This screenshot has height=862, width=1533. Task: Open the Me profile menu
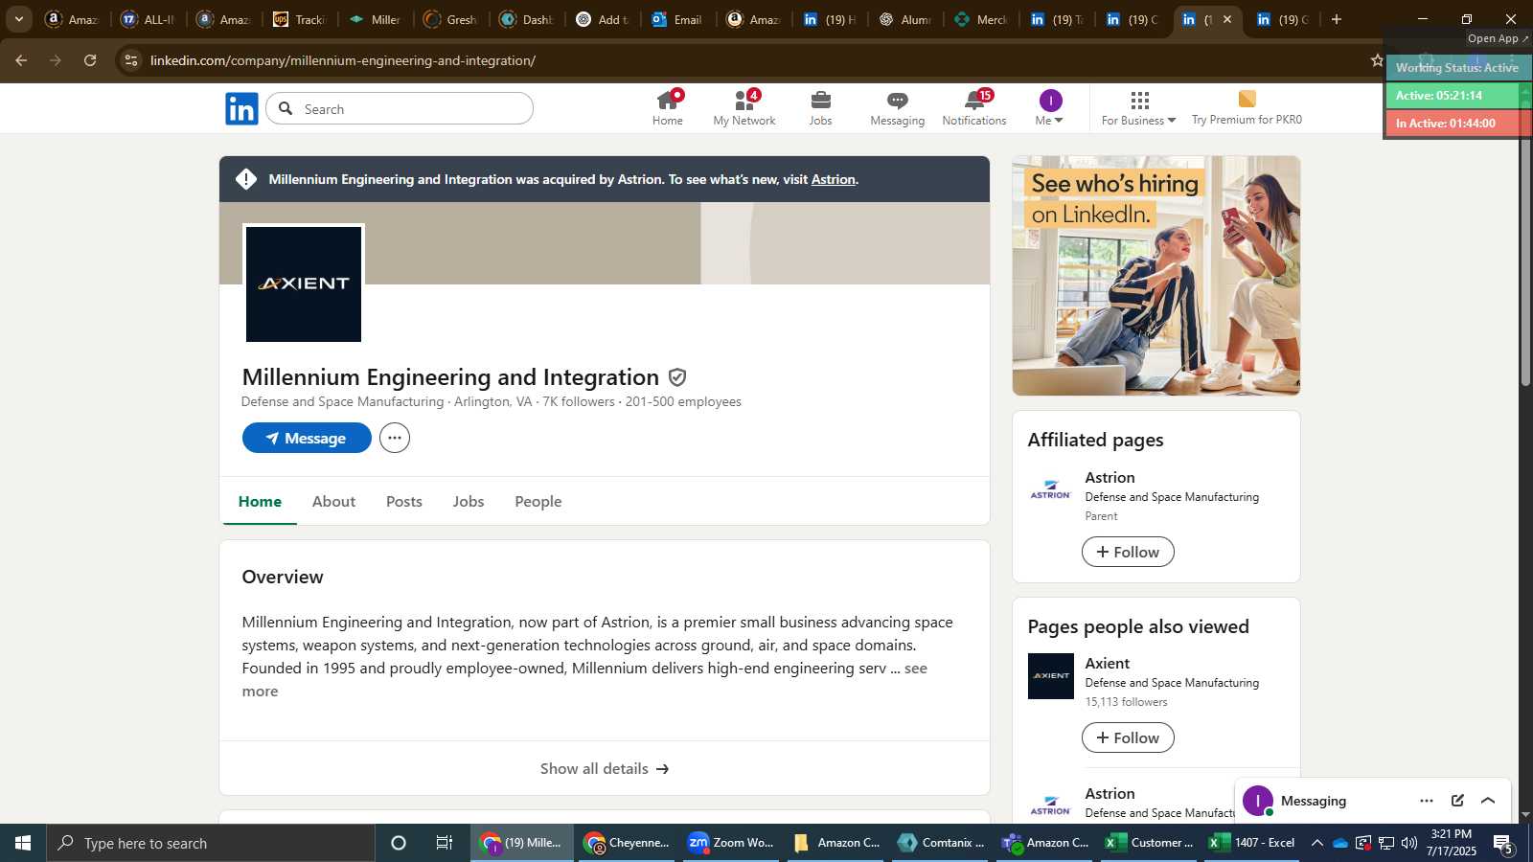tap(1050, 108)
